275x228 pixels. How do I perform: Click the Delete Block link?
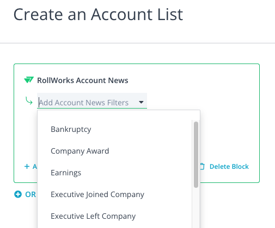[x=229, y=167]
